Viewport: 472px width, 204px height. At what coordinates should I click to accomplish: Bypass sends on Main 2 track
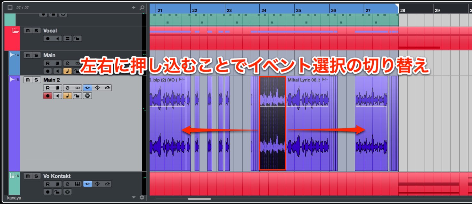pos(107,88)
